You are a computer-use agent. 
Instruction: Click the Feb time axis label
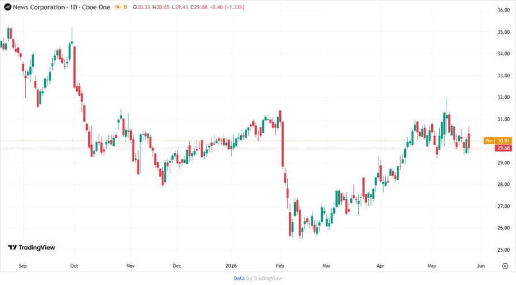tap(280, 266)
